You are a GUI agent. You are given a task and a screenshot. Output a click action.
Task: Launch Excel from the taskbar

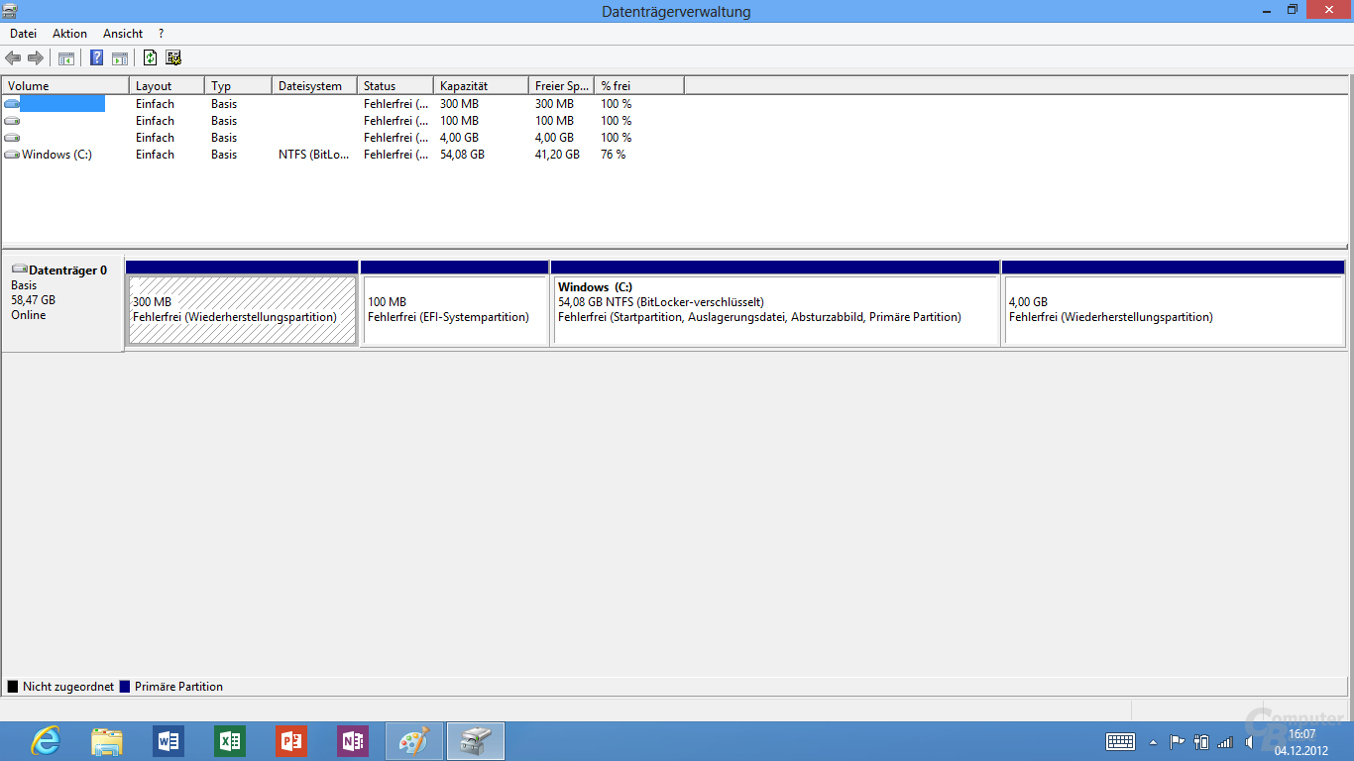pyautogui.click(x=230, y=741)
